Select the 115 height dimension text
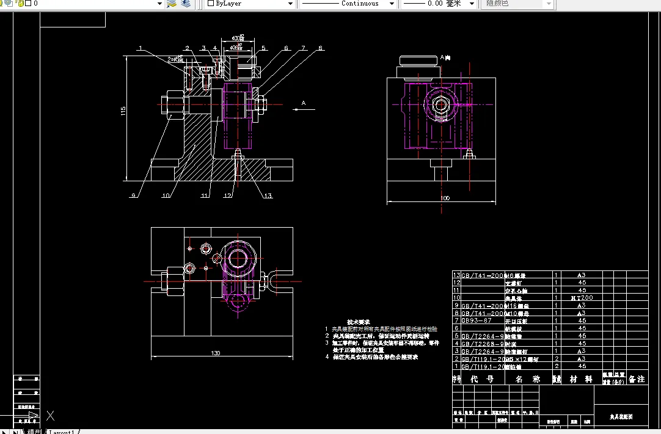Screen dimensions: 661x434 point(123,111)
